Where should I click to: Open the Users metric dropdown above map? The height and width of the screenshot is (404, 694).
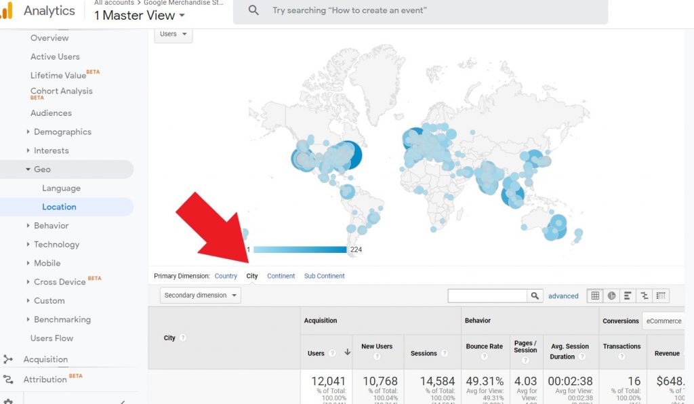point(173,34)
